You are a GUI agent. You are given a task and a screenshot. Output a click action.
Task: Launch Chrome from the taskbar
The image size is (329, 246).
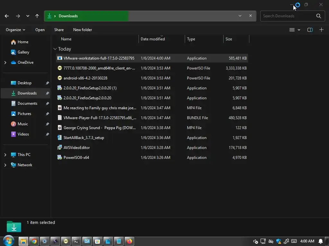pyautogui.click(x=34, y=241)
